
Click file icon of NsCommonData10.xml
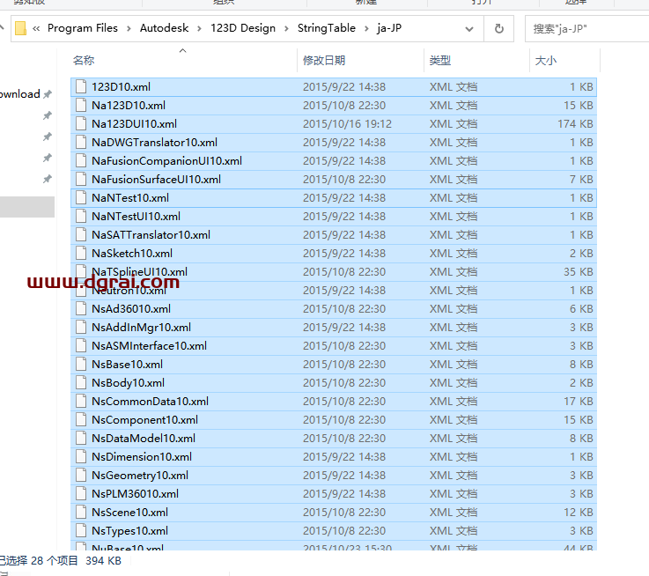pos(81,402)
